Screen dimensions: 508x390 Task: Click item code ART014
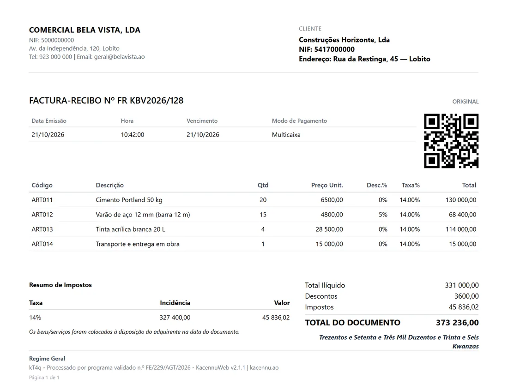pos(42,244)
